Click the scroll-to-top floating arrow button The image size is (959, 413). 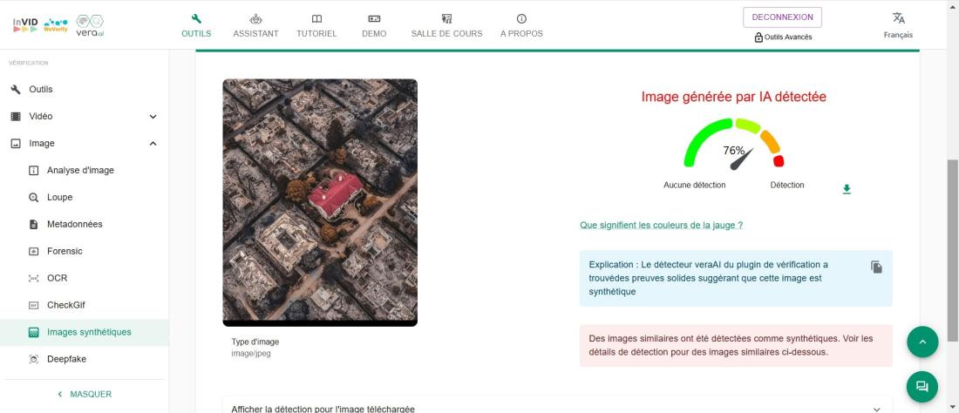(x=922, y=342)
